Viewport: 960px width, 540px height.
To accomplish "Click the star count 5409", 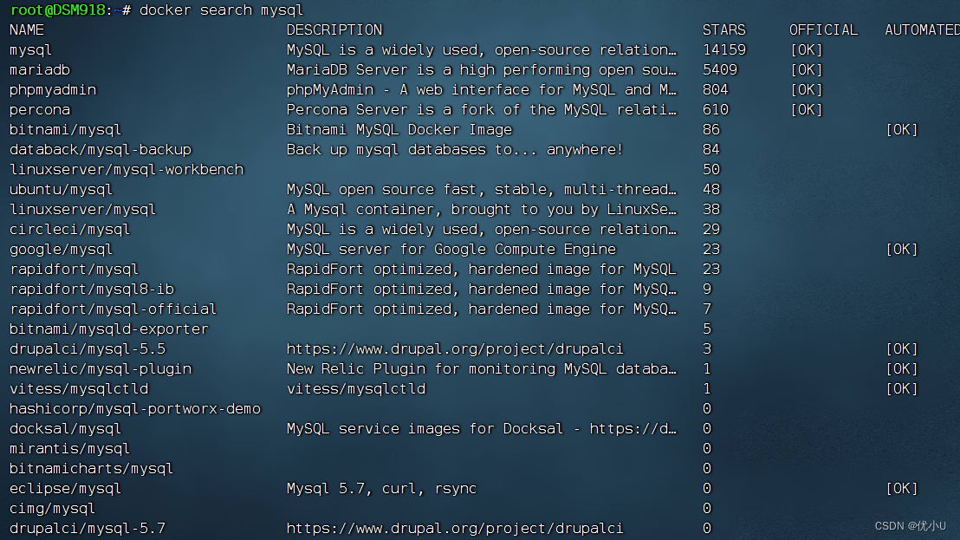I will [720, 70].
